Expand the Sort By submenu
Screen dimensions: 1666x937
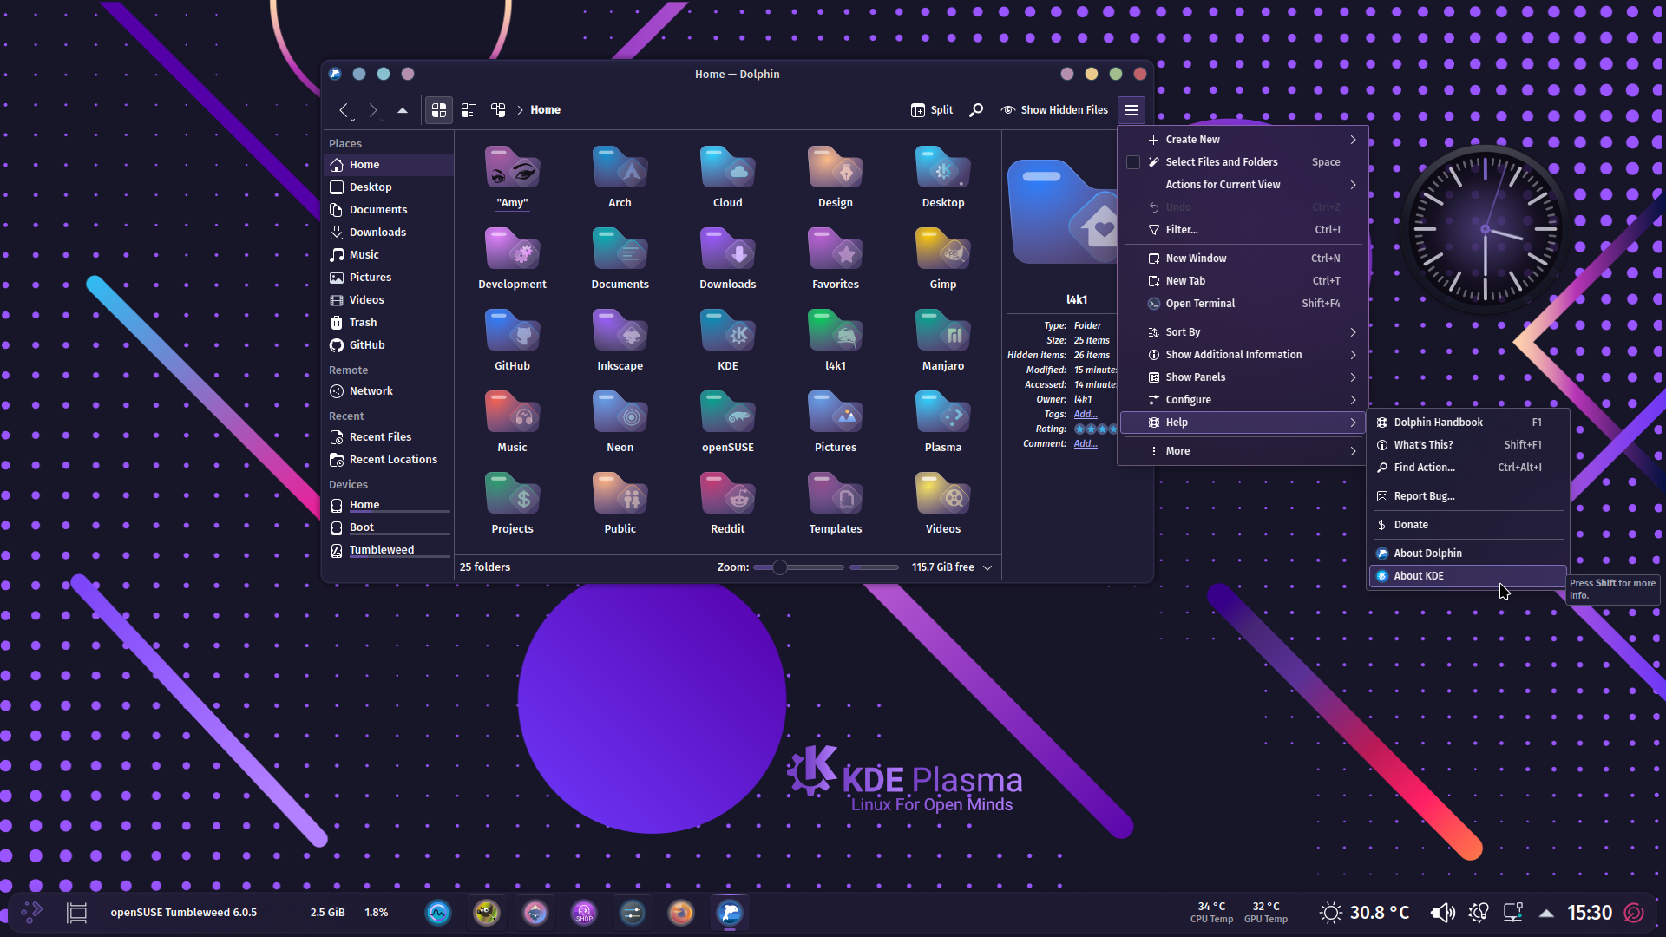pyautogui.click(x=1244, y=332)
